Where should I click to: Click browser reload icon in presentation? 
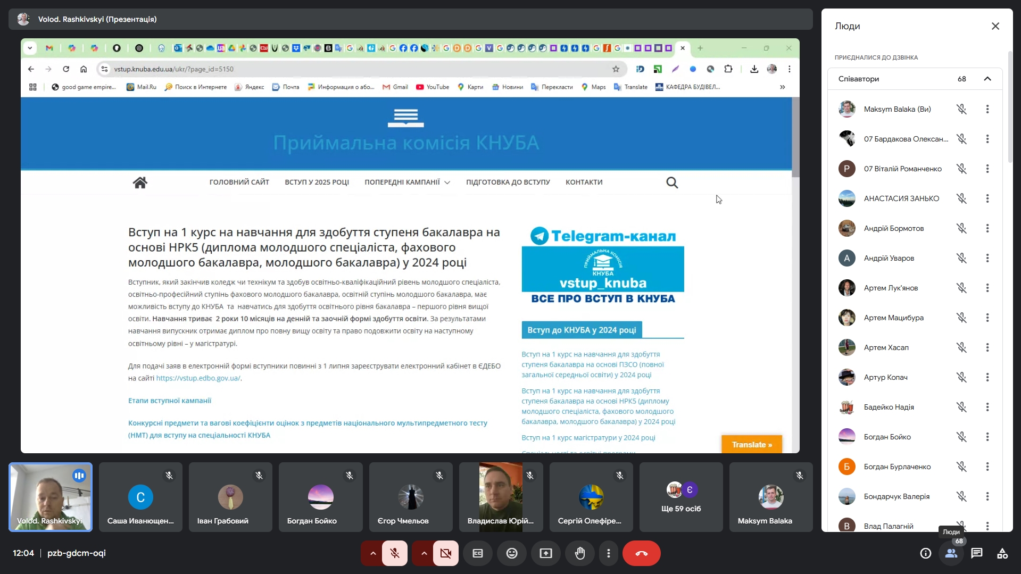click(66, 69)
